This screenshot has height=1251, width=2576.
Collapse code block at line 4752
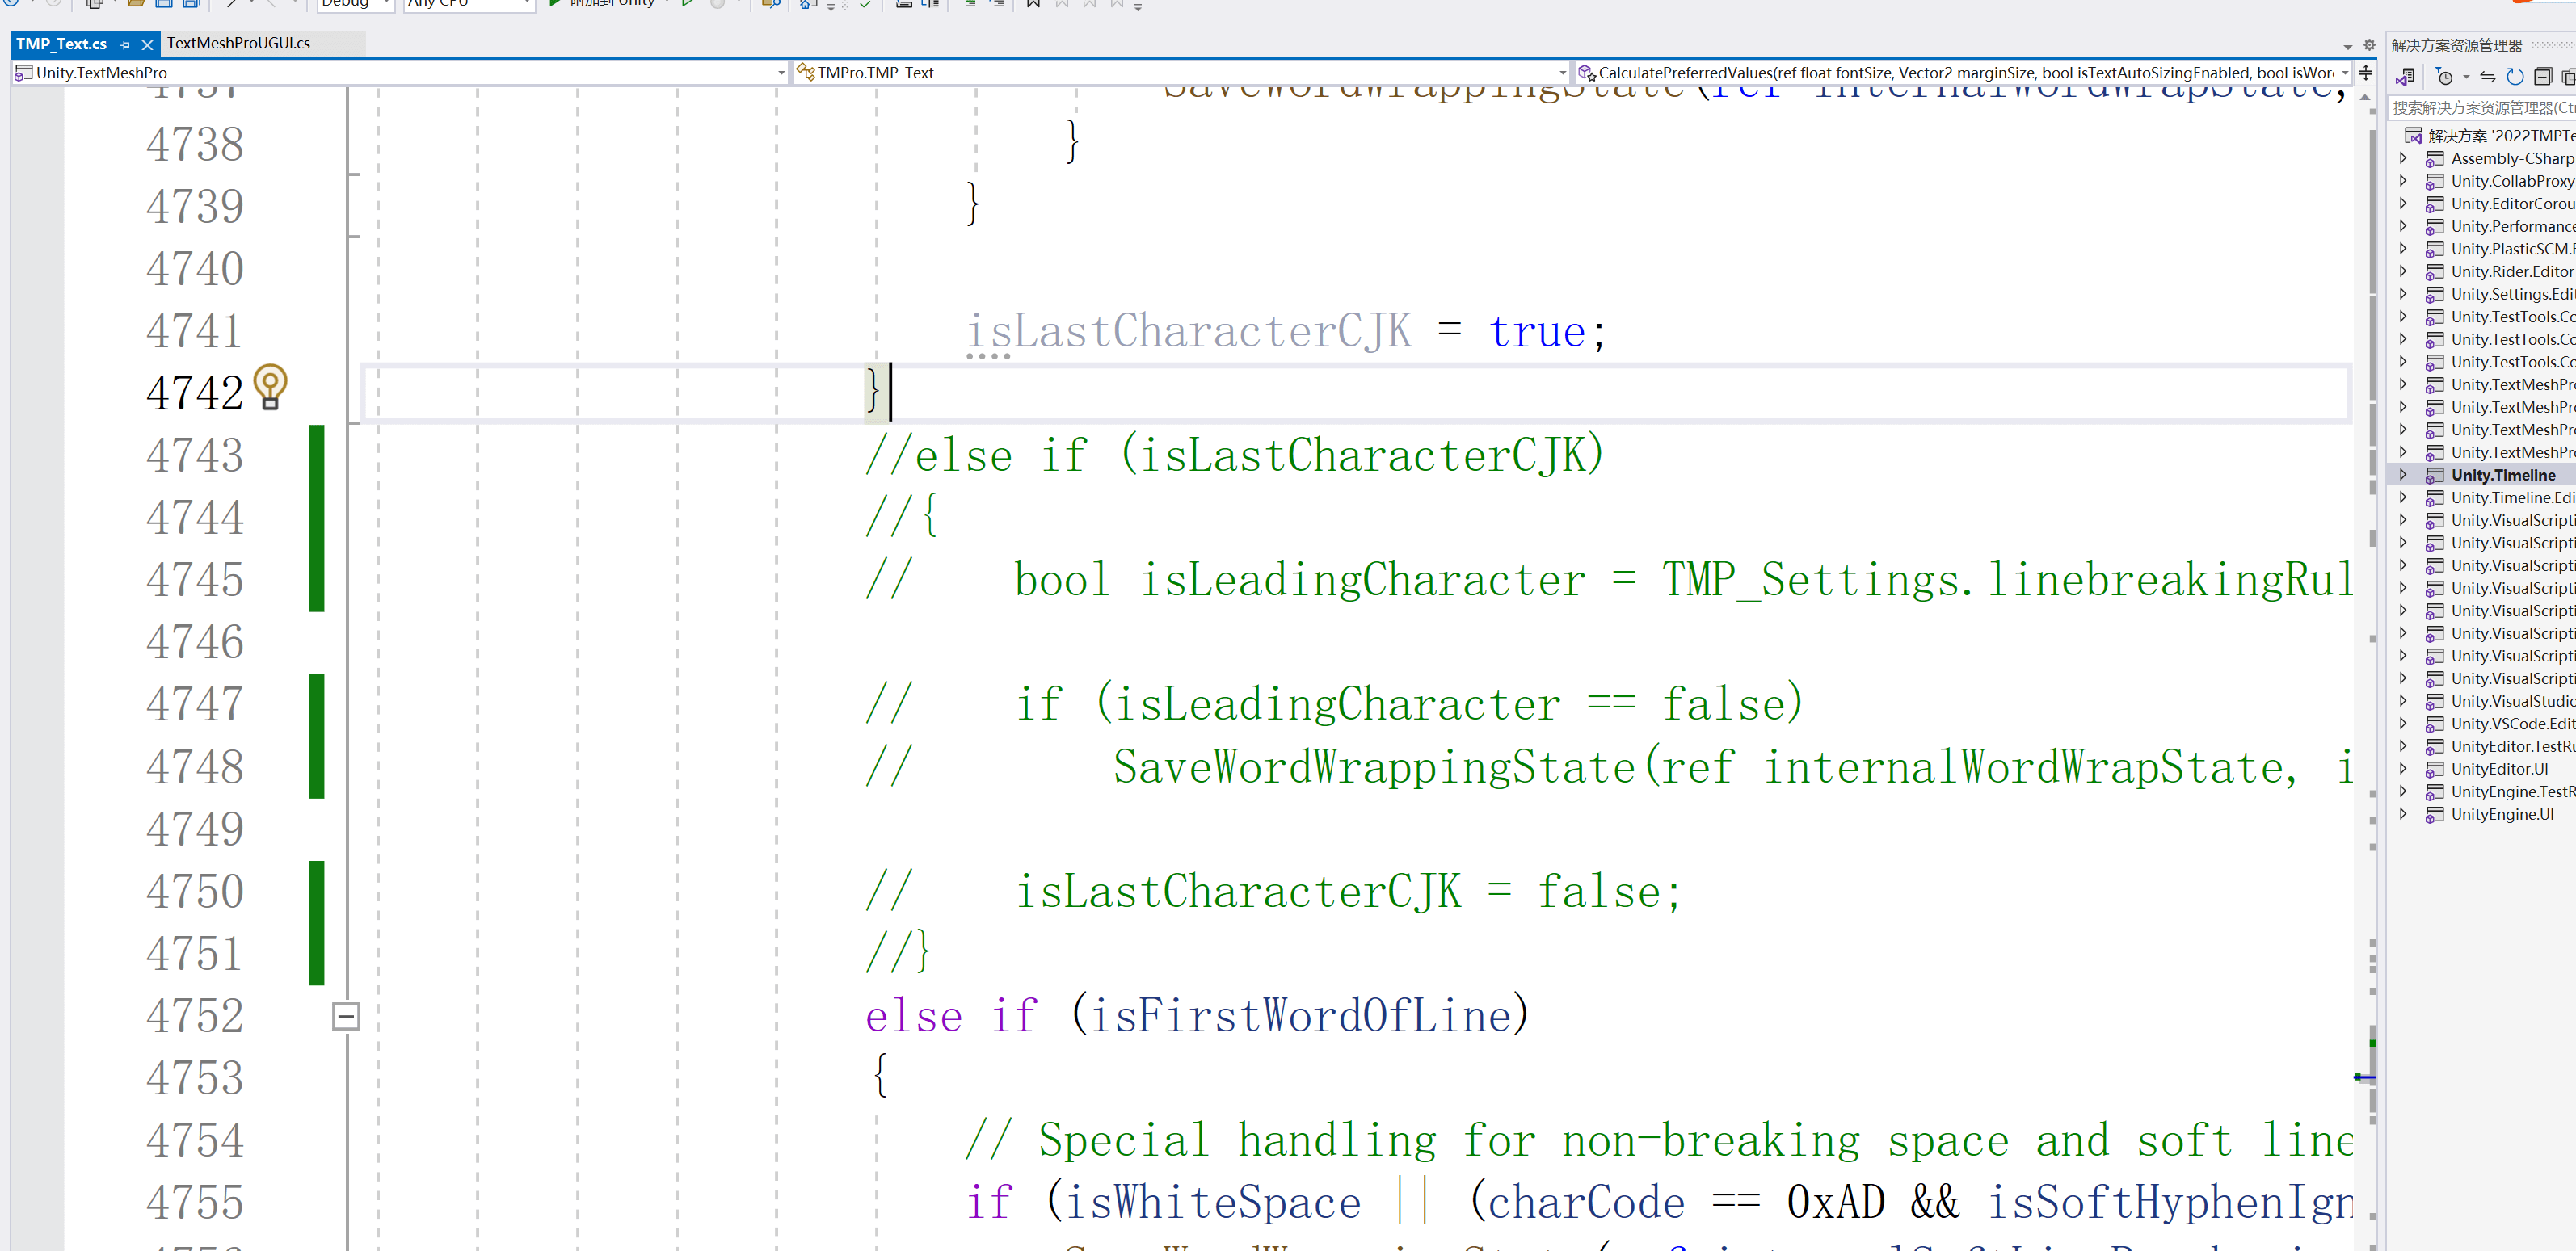click(x=345, y=1016)
